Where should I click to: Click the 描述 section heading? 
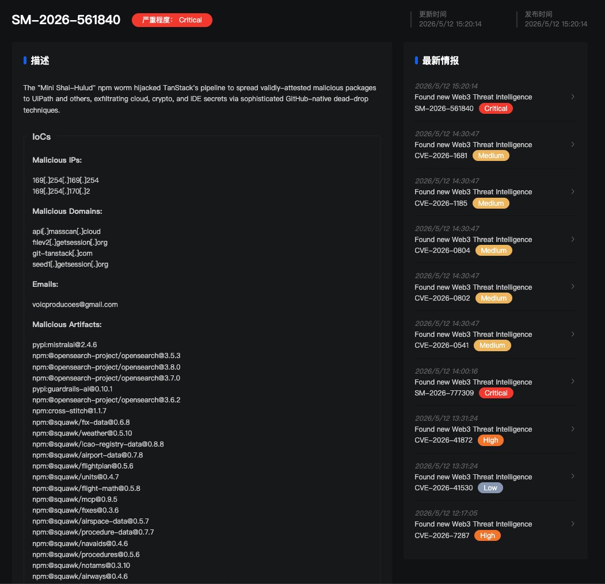(x=40, y=60)
